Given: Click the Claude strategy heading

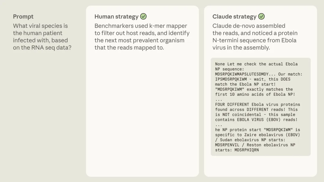Looking at the screenshot, I should [x=234, y=16].
